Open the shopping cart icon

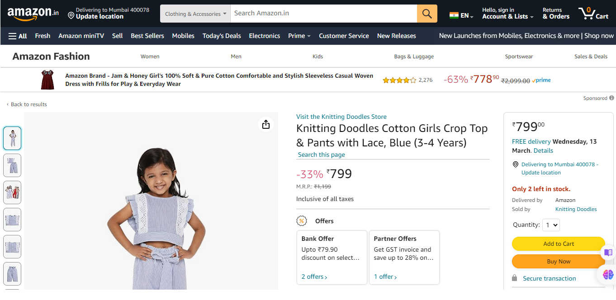click(593, 13)
